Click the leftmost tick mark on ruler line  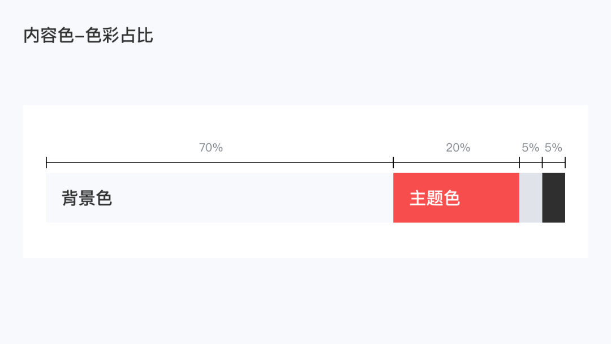[x=46, y=162]
